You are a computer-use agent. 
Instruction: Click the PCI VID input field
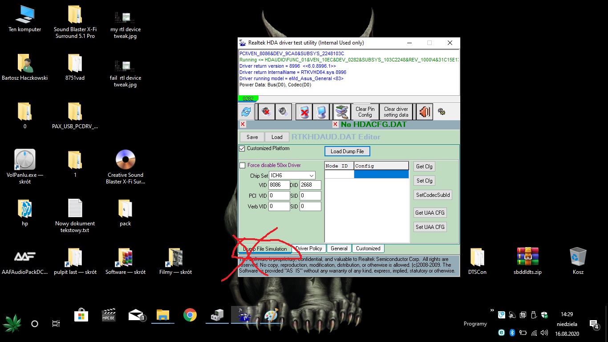tap(280, 196)
